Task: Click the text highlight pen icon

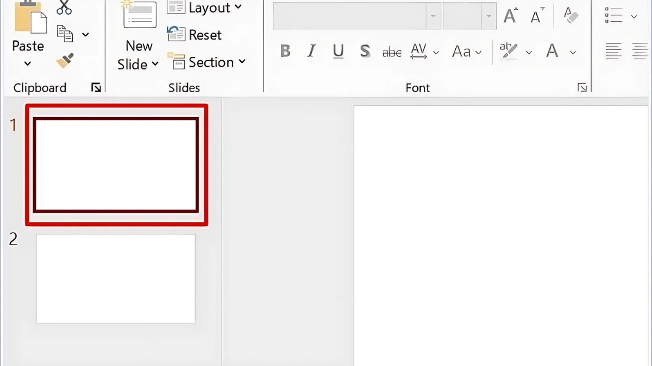Action: click(x=509, y=51)
